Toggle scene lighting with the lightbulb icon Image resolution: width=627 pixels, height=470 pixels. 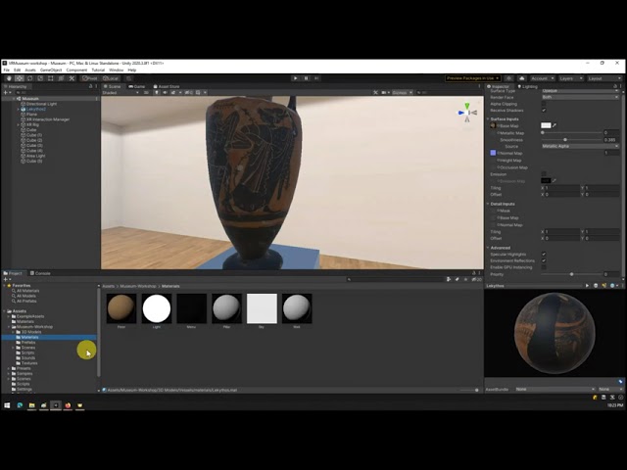pyautogui.click(x=157, y=93)
